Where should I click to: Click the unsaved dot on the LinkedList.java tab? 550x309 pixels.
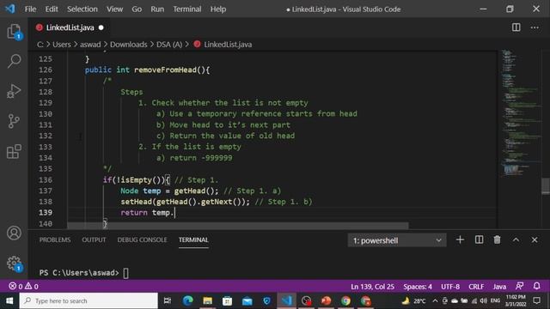(101, 27)
